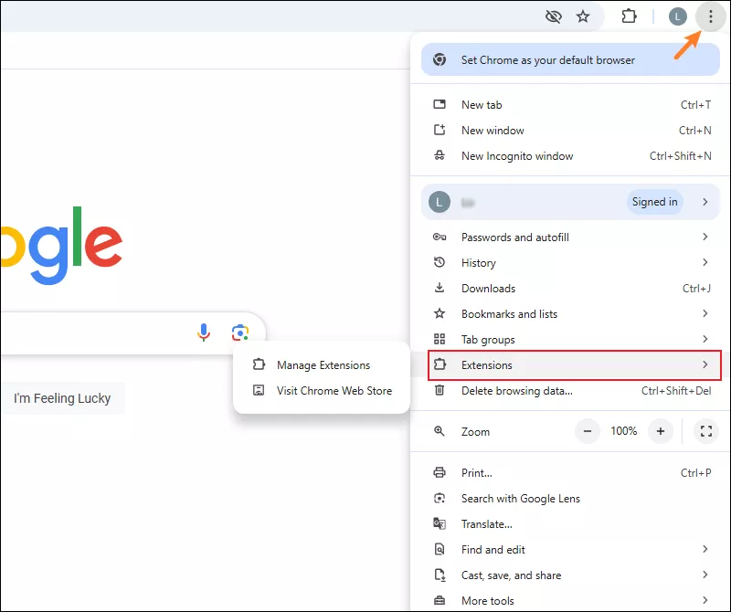Expand the History submenu arrow
The width and height of the screenshot is (731, 612).
705,262
